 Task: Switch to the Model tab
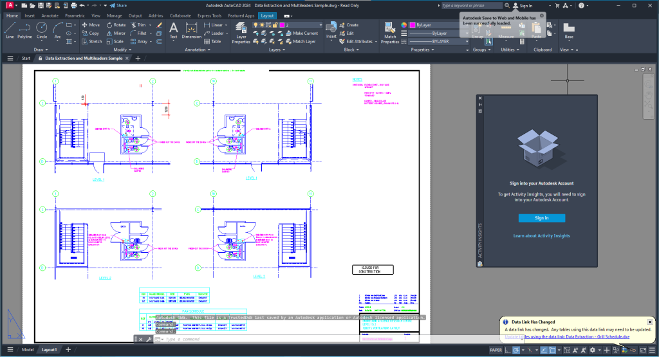(28, 350)
